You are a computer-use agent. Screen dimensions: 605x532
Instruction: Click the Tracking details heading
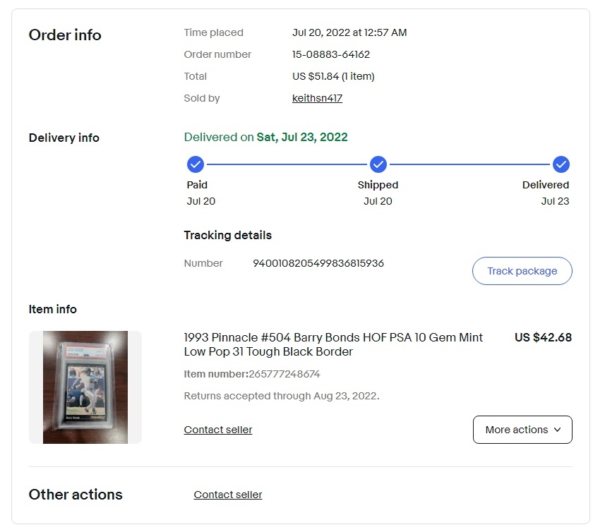[227, 235]
